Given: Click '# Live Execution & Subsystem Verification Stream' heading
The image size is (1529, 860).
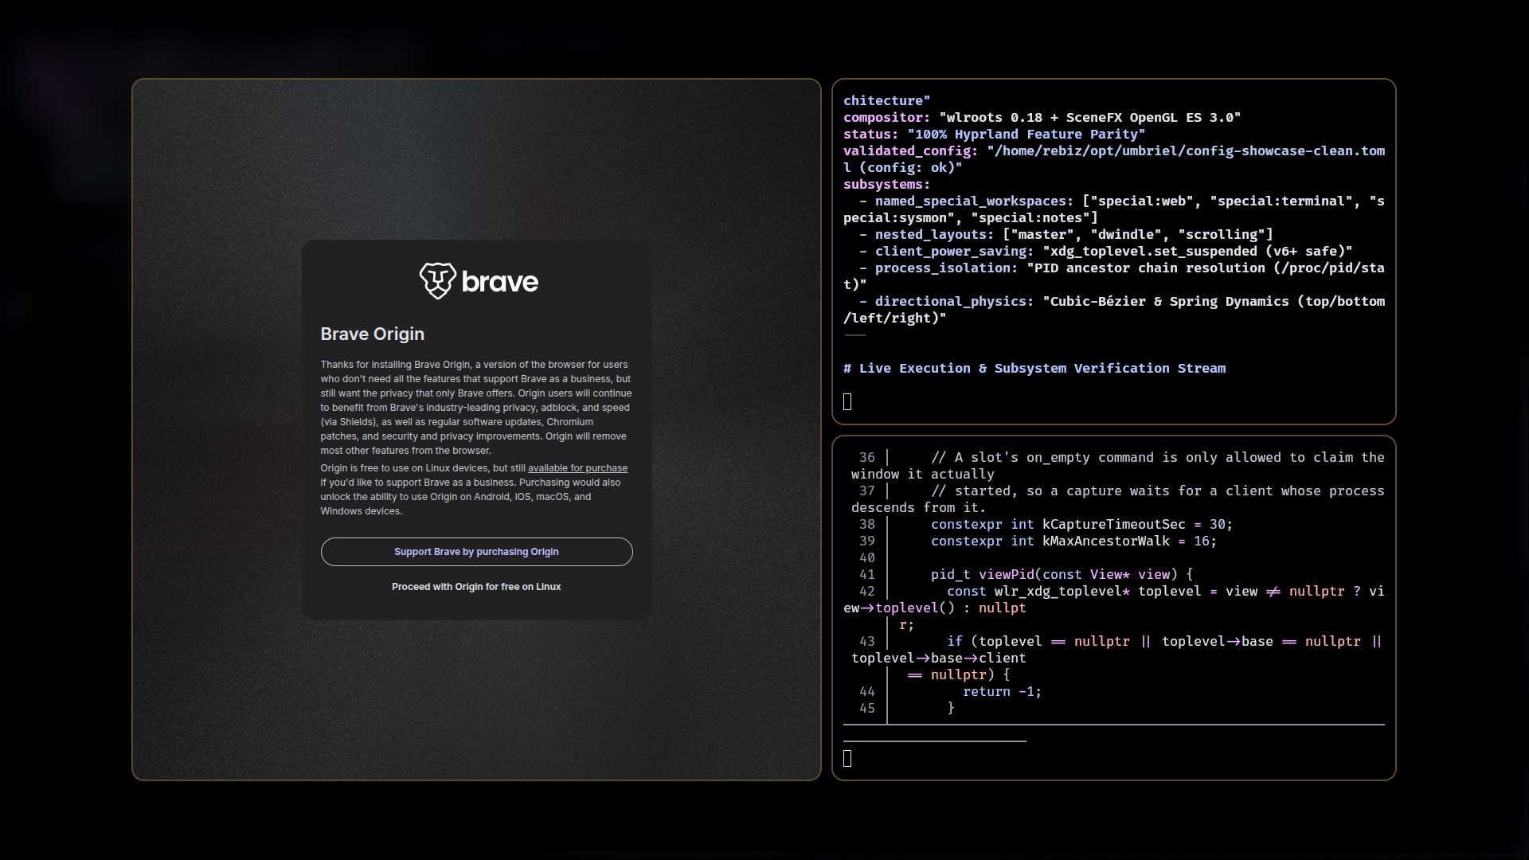Looking at the screenshot, I should pos(1034,369).
